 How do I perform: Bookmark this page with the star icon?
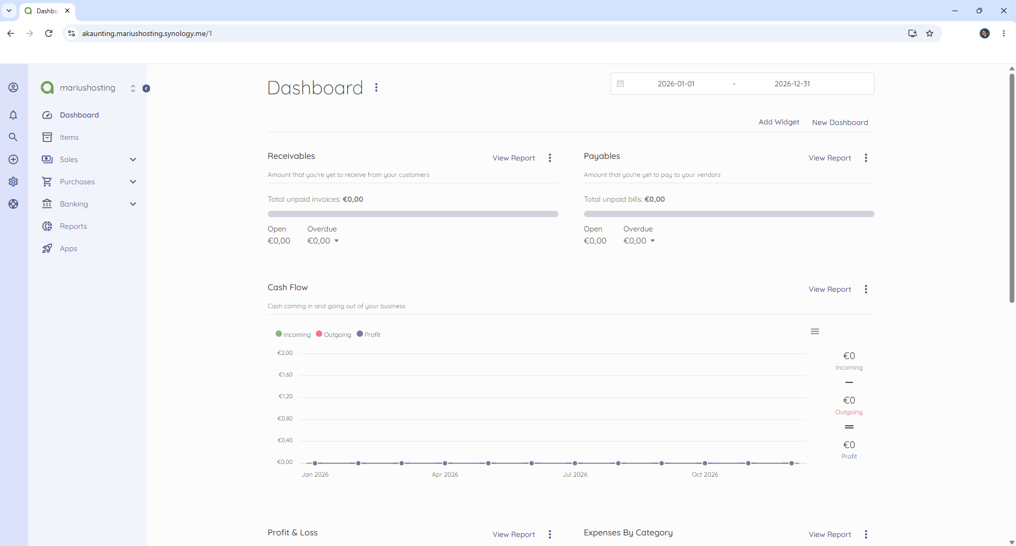pyautogui.click(x=930, y=33)
